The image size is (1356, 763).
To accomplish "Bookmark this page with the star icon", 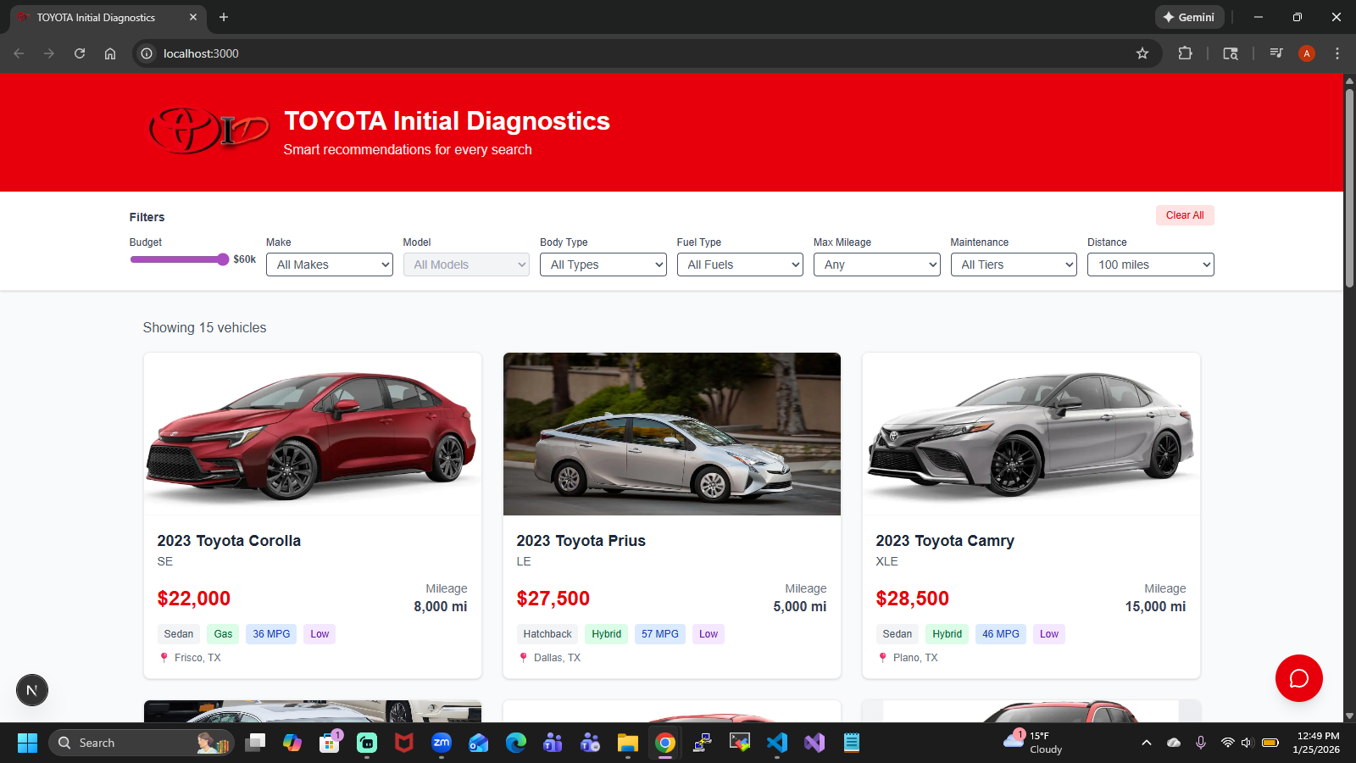I will 1142,53.
